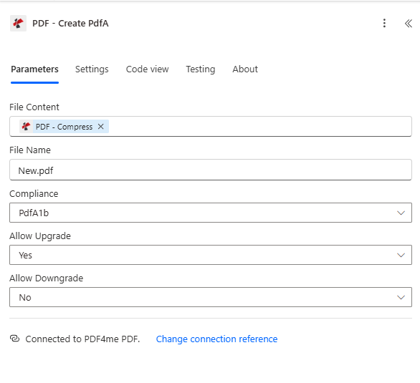
Task: Expand the Compliance dropdown showing PdfA1b
Action: (x=211, y=213)
